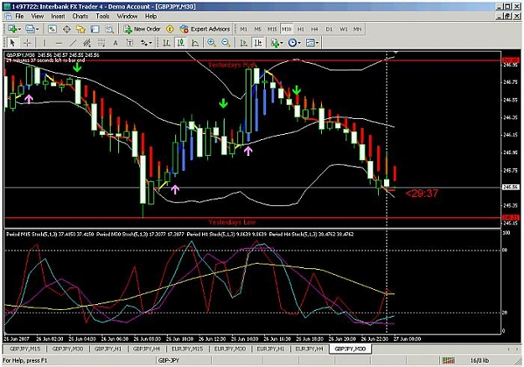Select the horizontal line tool

pyautogui.click(x=59, y=43)
